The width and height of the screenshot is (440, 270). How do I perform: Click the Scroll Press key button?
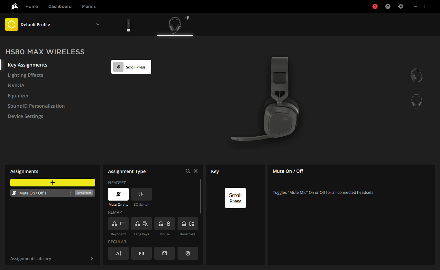coord(235,198)
